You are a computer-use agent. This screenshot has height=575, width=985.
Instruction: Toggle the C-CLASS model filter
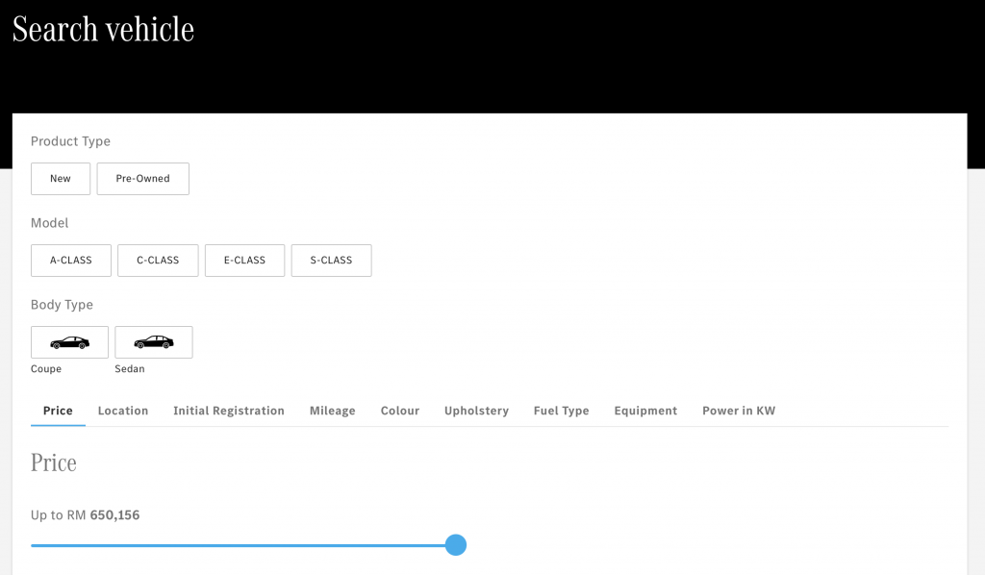pos(158,261)
